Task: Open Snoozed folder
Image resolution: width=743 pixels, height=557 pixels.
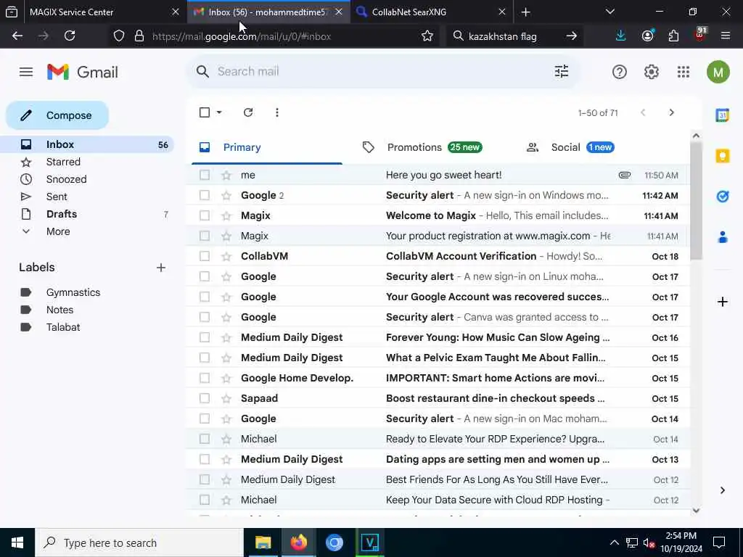Action: tap(88, 180)
